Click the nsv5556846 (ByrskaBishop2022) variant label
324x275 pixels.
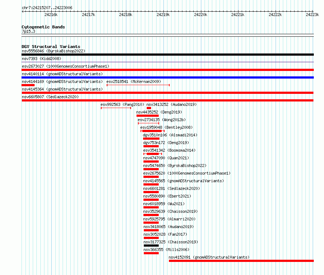[x=54, y=51]
